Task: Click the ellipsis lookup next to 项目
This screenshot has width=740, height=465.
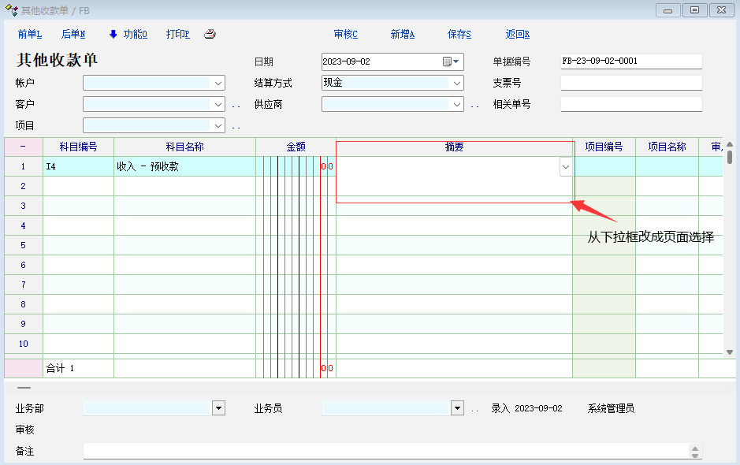Action: pos(235,126)
